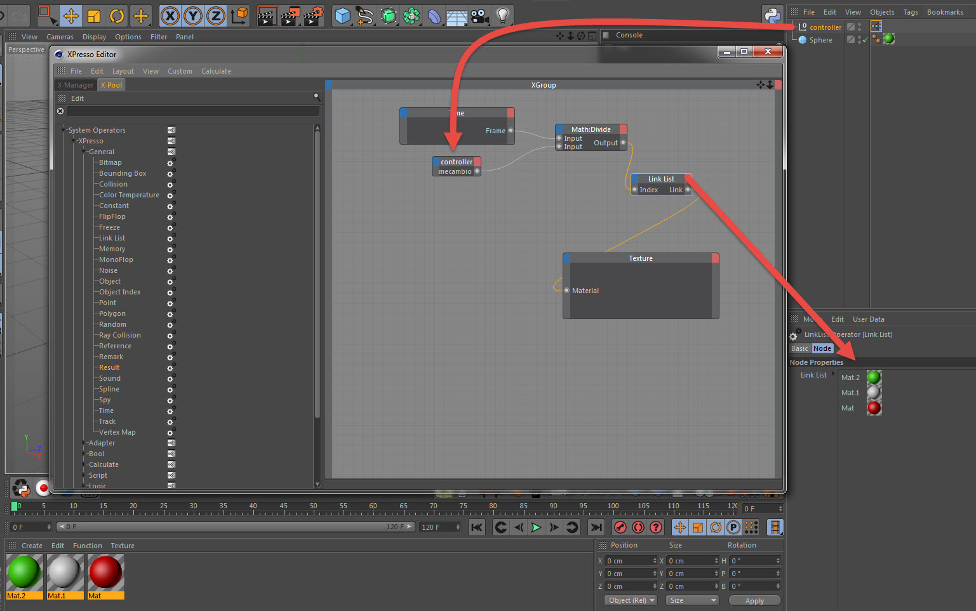Viewport: 976px width, 611px height.
Task: Open Tags menu in Object Manager
Action: [911, 12]
